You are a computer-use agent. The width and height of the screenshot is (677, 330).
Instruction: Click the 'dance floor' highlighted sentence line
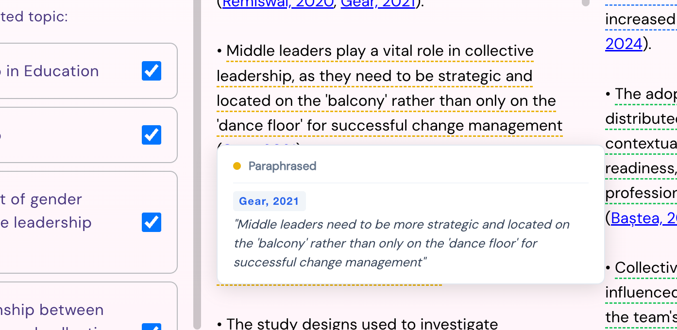389,126
